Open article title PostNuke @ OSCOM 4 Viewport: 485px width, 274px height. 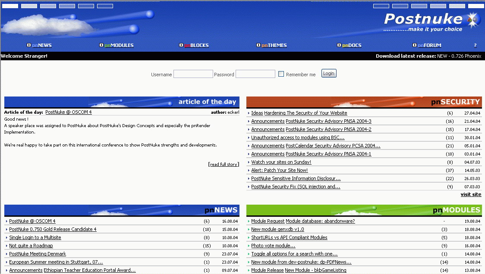click(x=68, y=112)
